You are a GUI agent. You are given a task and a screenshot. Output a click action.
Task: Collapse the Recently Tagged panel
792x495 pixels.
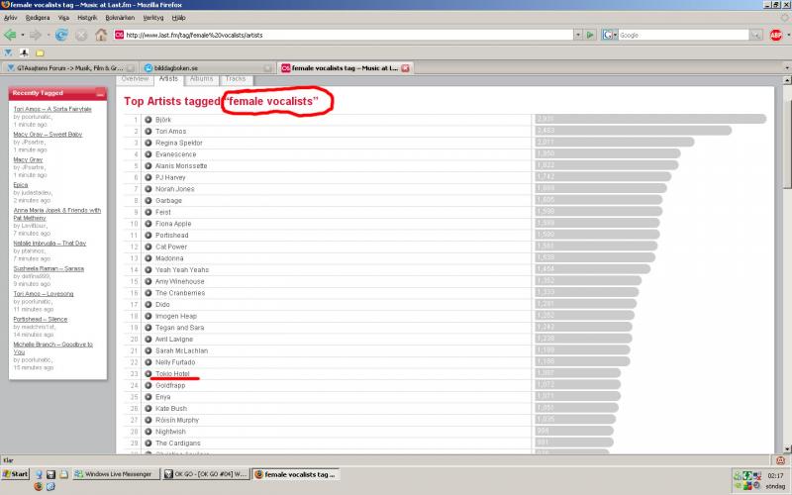click(x=101, y=93)
